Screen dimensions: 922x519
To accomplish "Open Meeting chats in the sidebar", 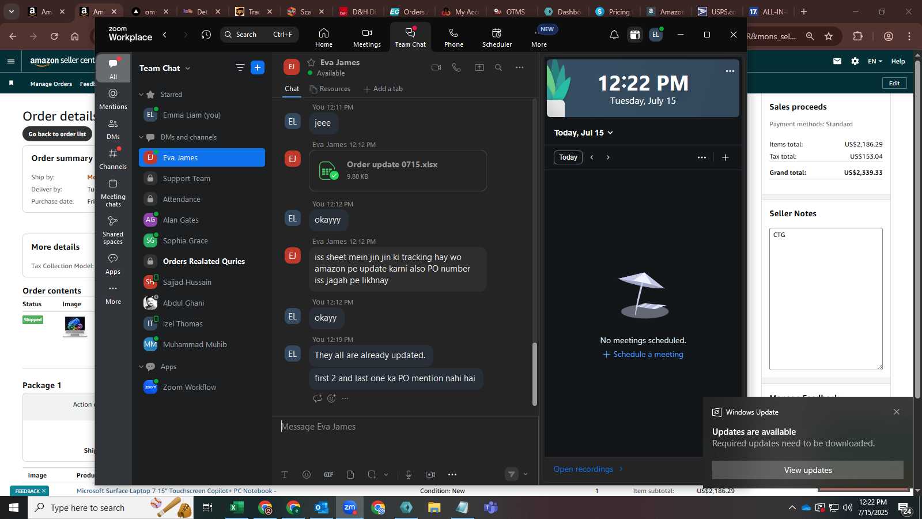I will (x=113, y=193).
